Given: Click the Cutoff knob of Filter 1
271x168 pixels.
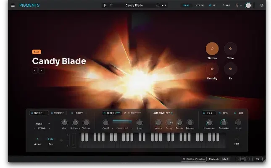Looking at the screenshot, I should [106, 123].
